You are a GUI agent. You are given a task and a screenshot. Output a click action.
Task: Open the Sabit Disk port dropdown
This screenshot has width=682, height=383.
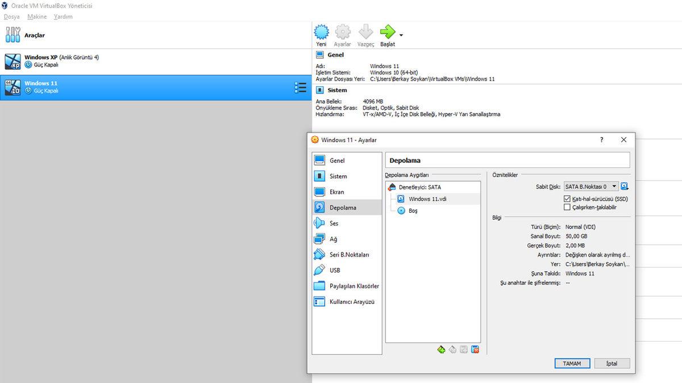(x=590, y=186)
